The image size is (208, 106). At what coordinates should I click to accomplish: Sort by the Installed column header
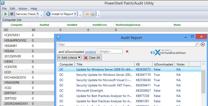point(72,25)
